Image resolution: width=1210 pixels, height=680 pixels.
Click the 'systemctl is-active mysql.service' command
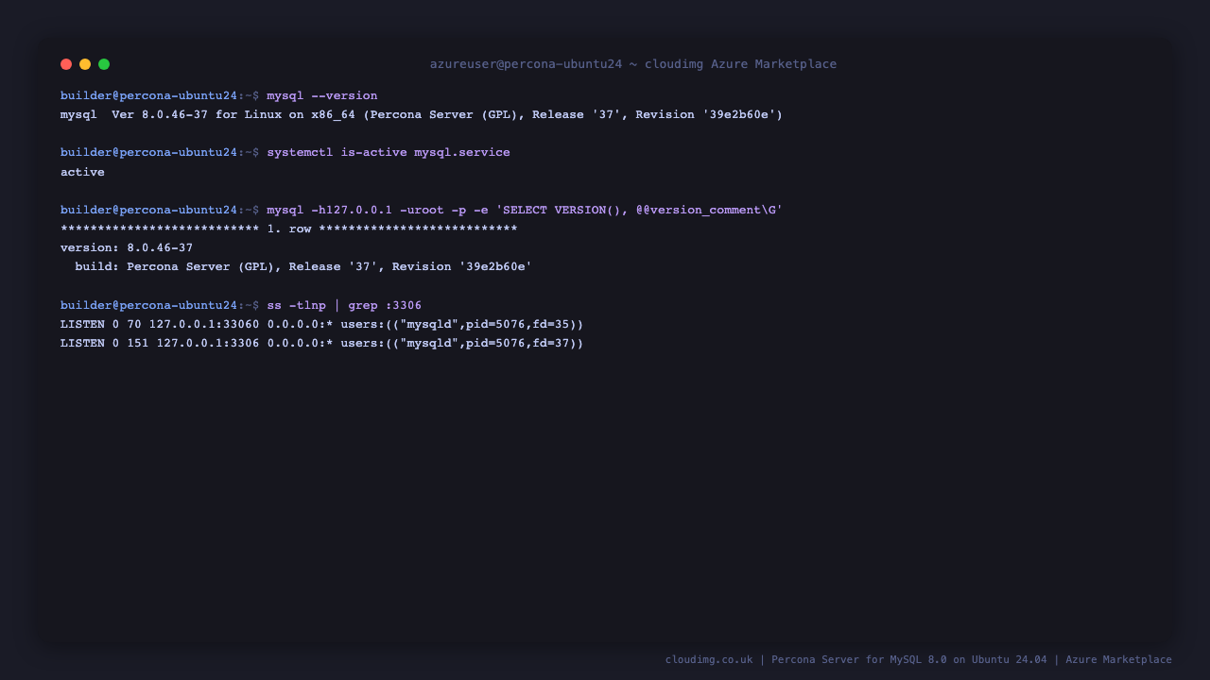coord(389,153)
